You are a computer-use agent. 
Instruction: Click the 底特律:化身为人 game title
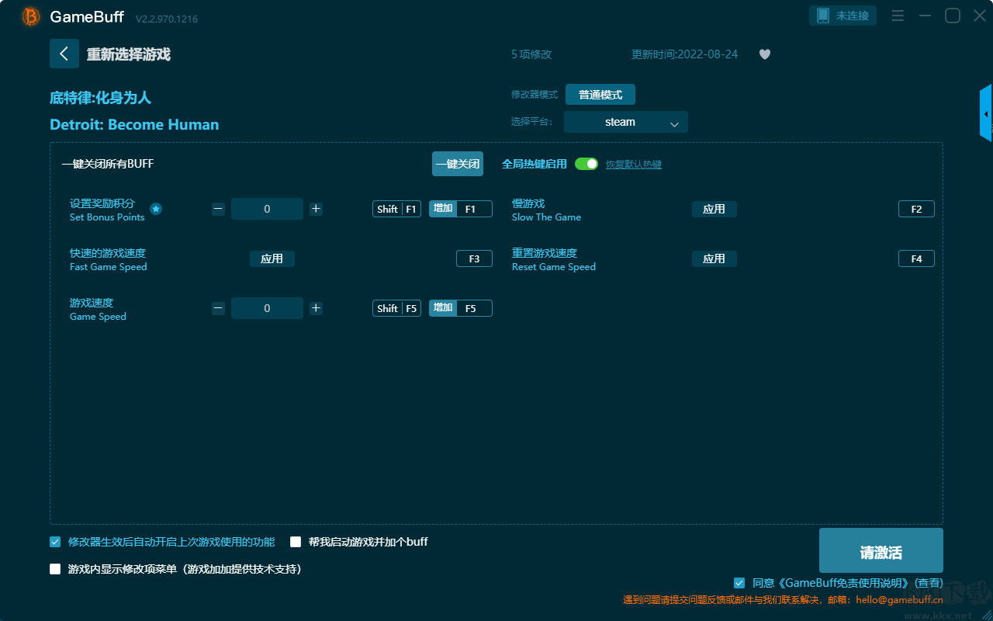[x=100, y=98]
